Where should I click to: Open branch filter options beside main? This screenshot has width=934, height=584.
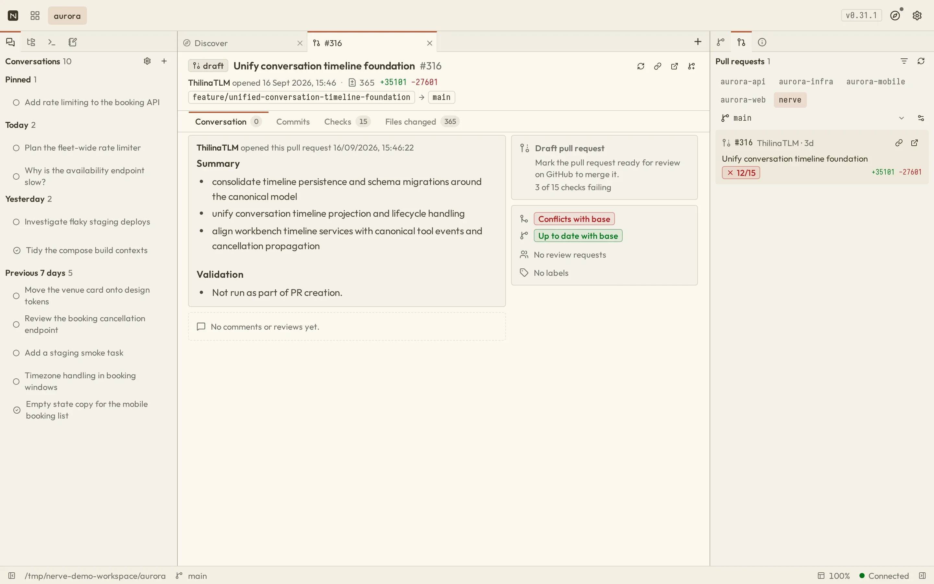coord(921,118)
